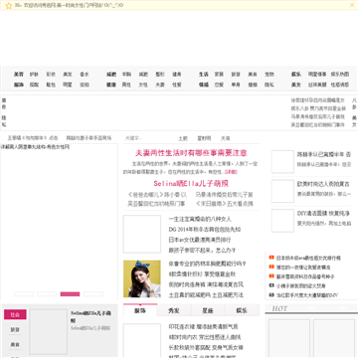The height and width of the screenshot is (358, 358).
Task: Open article 跟孩子亲密不起来，怎么办？
Action: 202,250
